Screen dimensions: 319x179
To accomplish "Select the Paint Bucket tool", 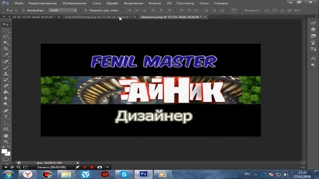I will click(x=6, y=92).
